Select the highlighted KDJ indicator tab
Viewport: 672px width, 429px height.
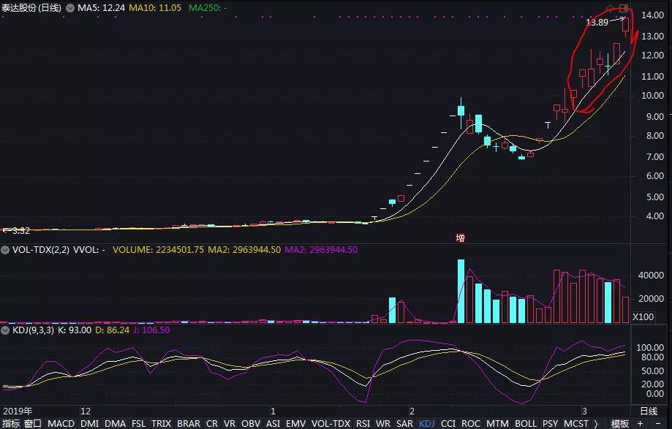[x=427, y=423]
